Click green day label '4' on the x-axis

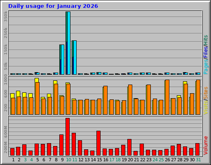pos(31,160)
